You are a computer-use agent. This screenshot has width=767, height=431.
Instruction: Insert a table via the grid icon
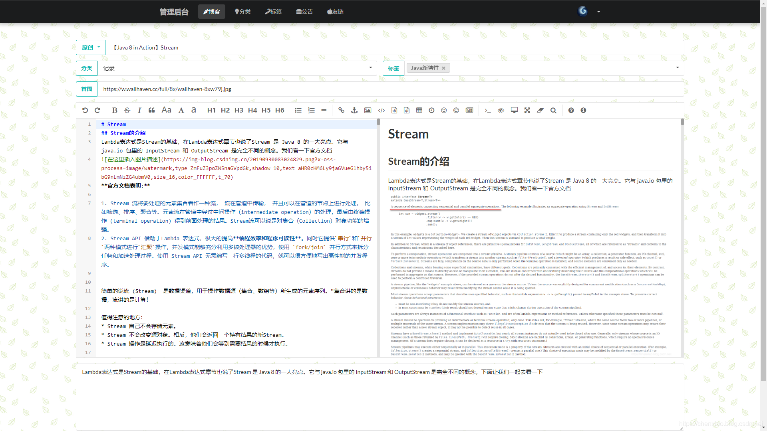click(x=419, y=111)
